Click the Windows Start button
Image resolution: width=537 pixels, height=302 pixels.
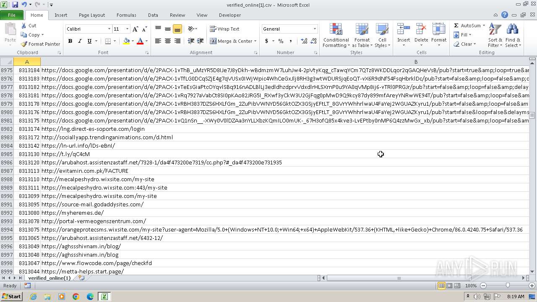click(11, 296)
